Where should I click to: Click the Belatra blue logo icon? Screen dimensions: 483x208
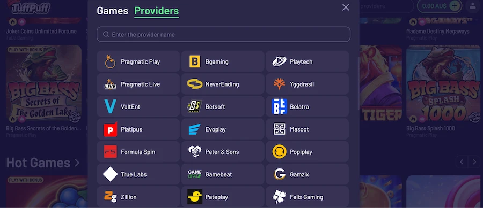[x=280, y=107]
